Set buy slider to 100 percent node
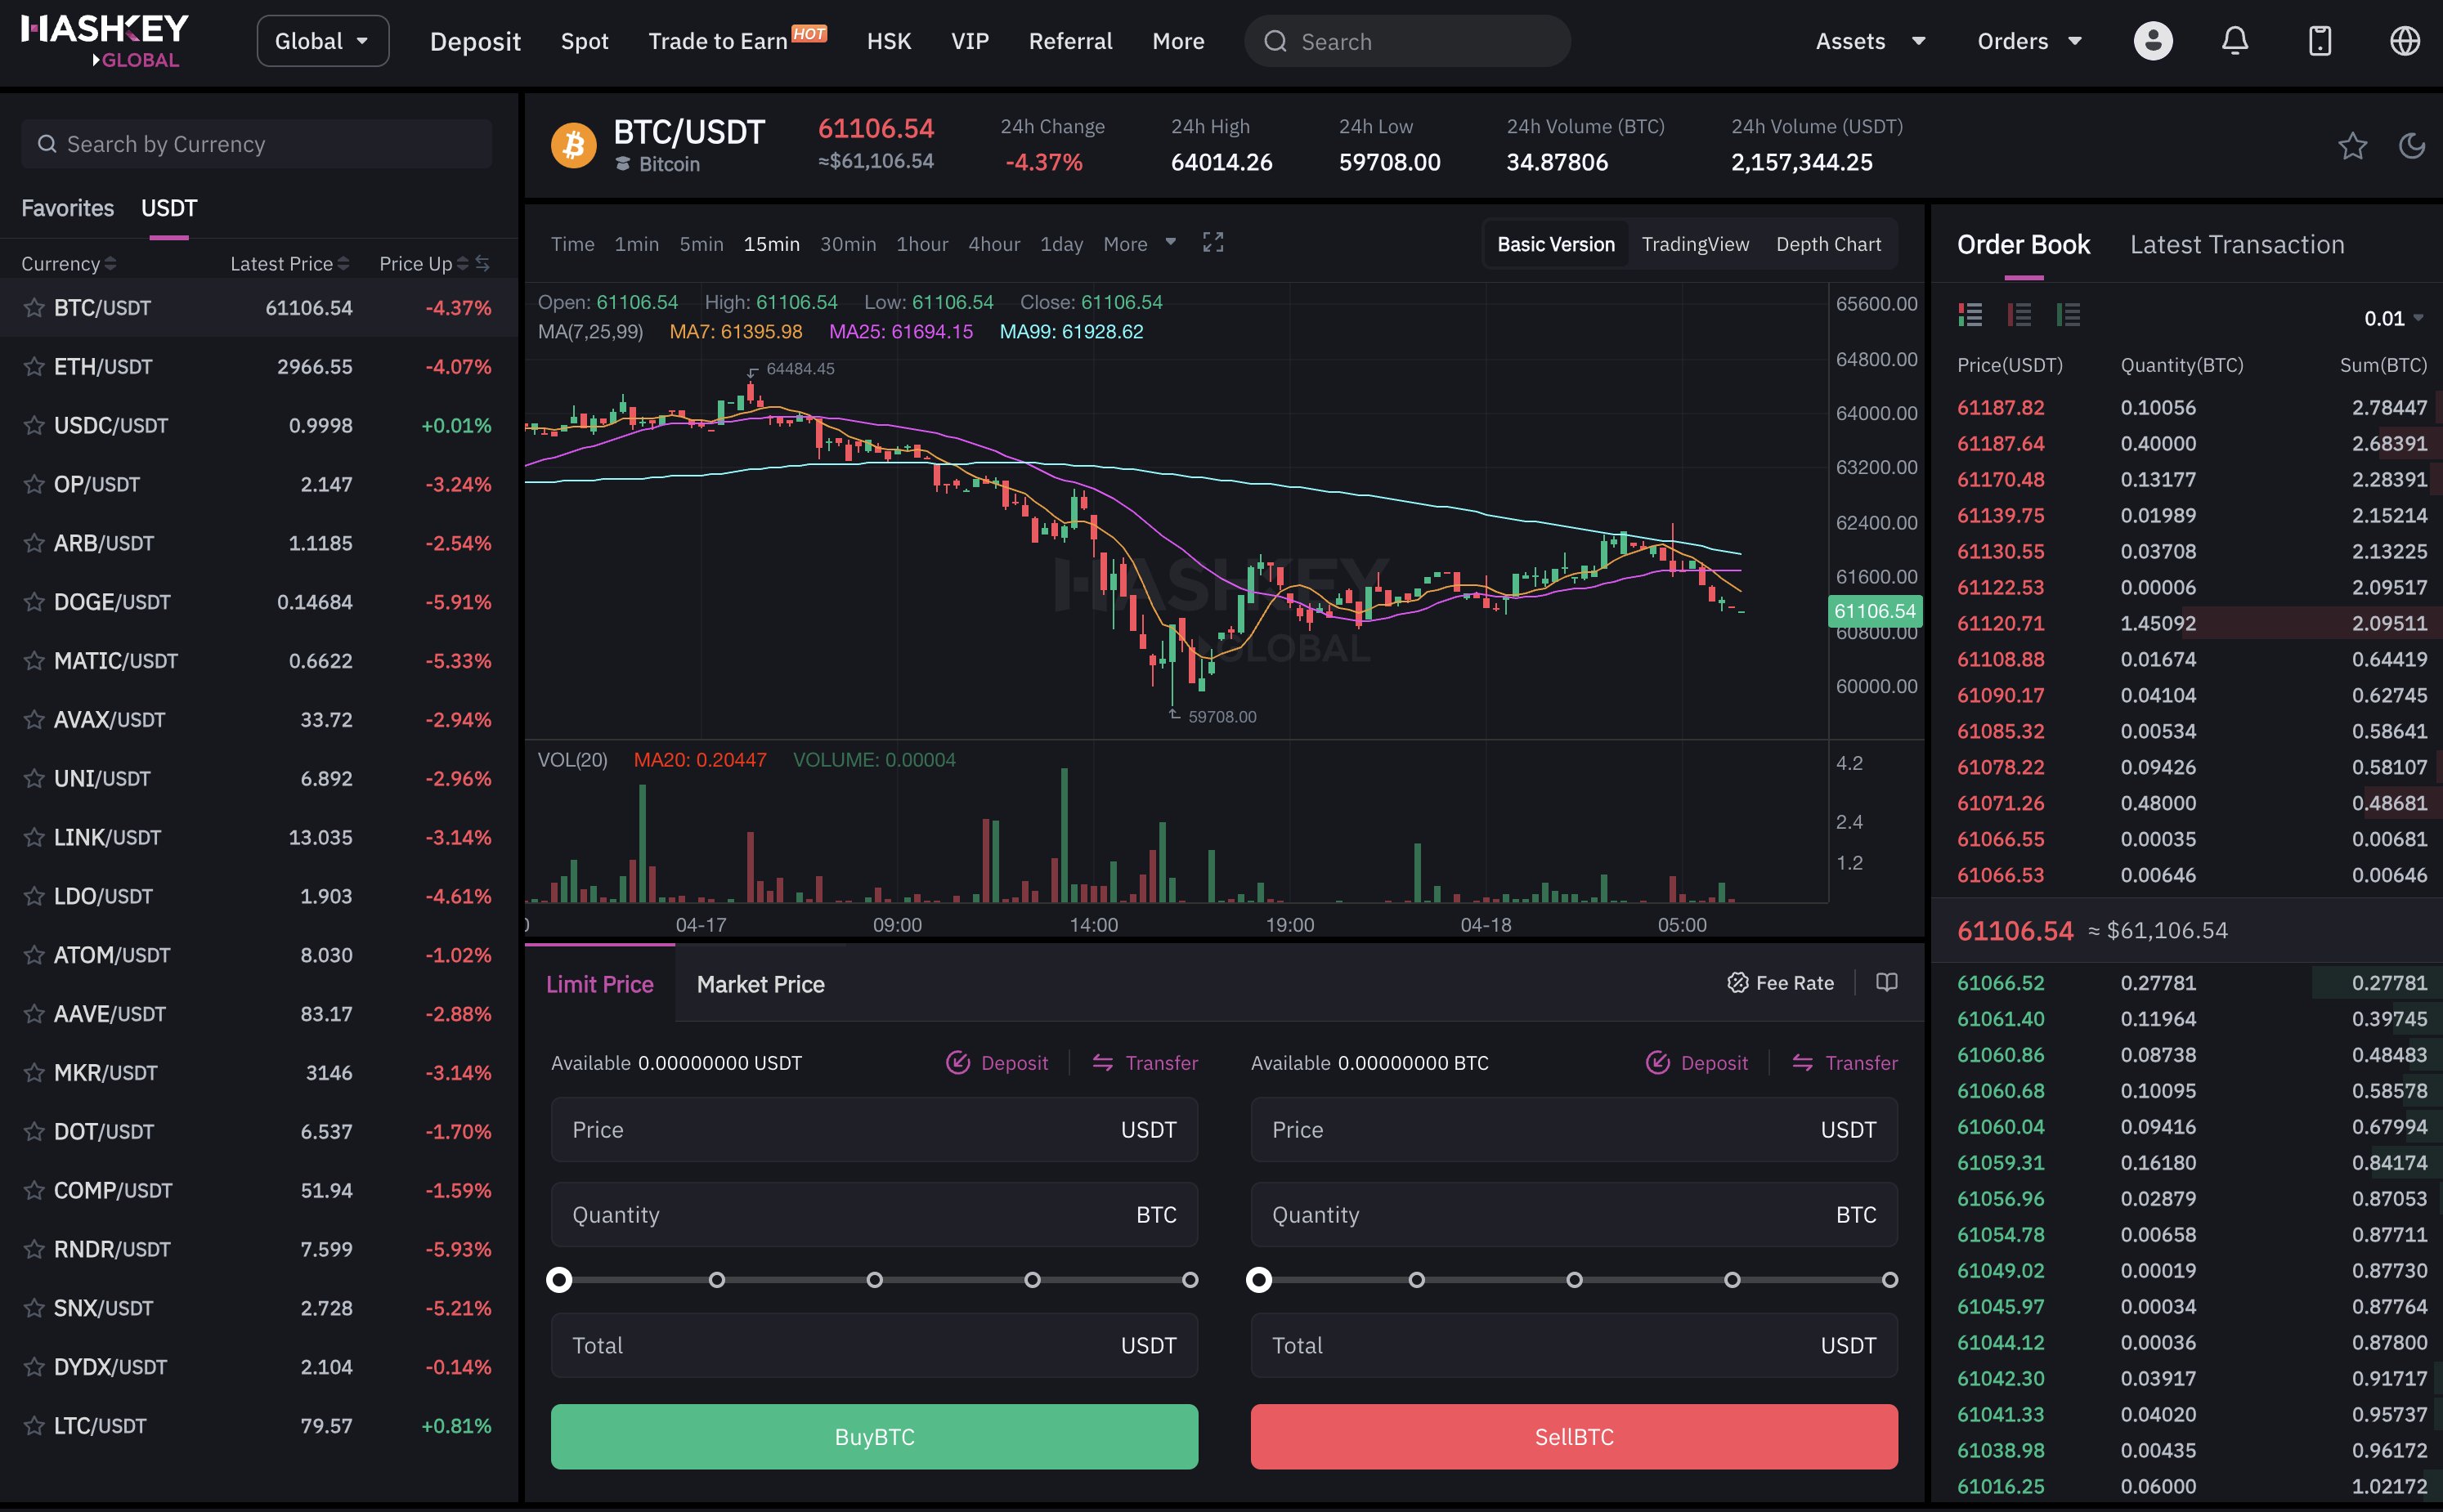This screenshot has width=2443, height=1512. [1190, 1279]
